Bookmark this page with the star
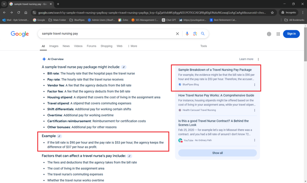The width and height of the screenshot is (307, 183). coord(272,13)
